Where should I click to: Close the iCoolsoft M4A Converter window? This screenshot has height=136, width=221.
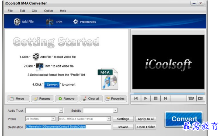coord(201,3)
